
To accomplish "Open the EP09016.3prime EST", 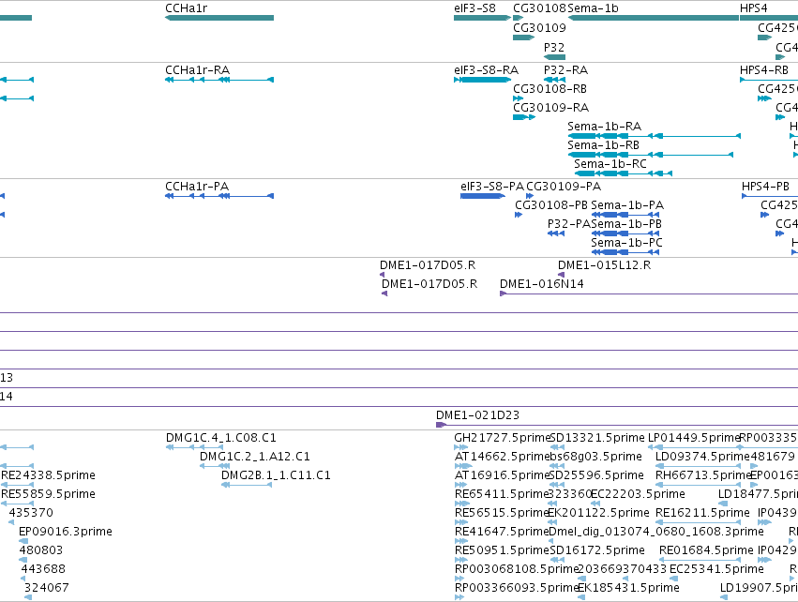I will tap(23, 541).
